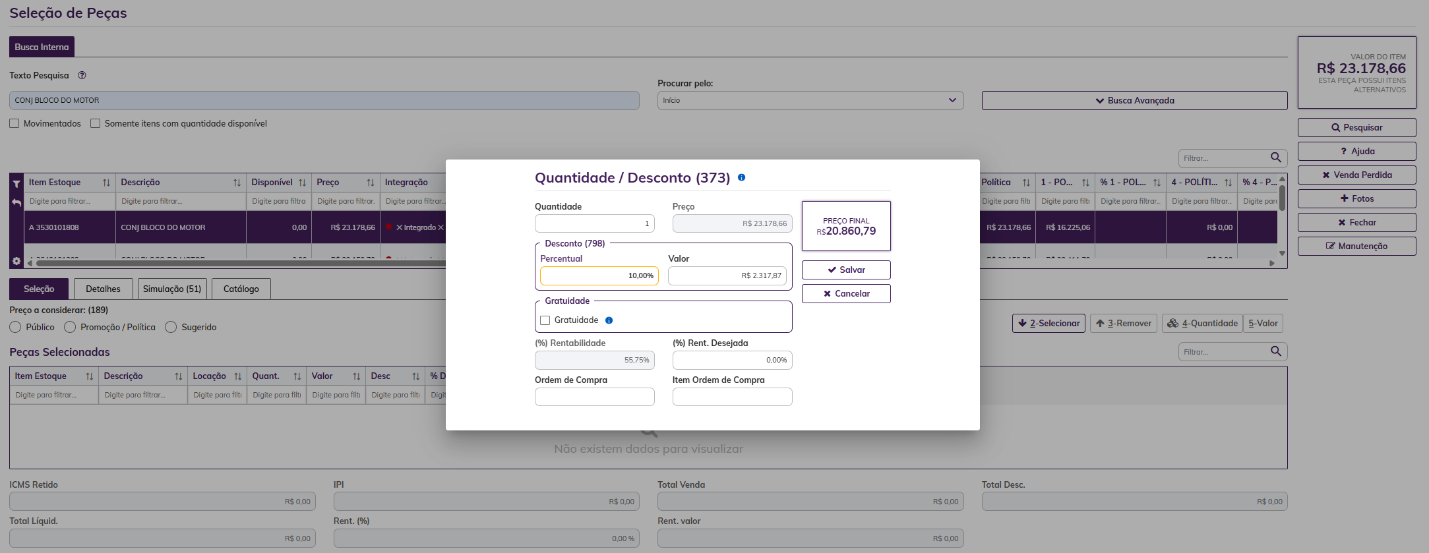The image size is (1429, 553).
Task: Sort Peças Selecionadas by Locação arrows
Action: point(238,376)
